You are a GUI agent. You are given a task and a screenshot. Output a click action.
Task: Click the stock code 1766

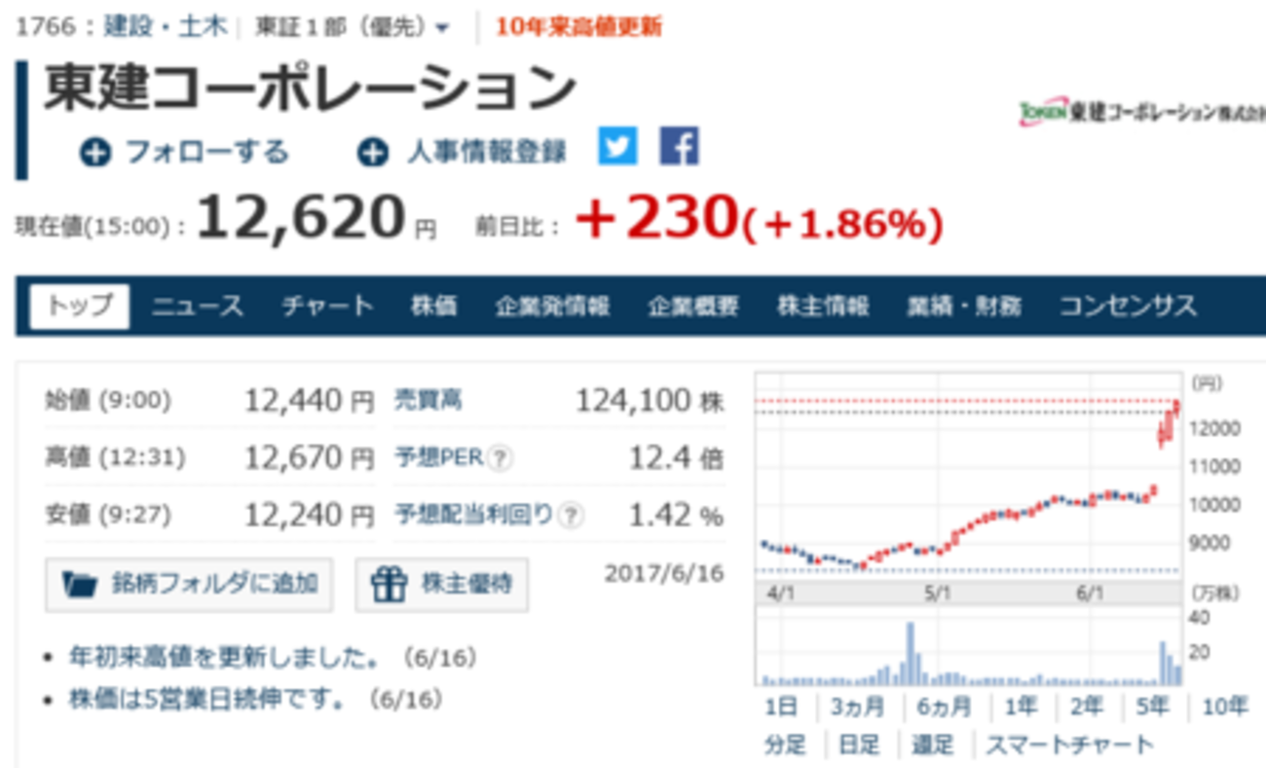pos(45,27)
